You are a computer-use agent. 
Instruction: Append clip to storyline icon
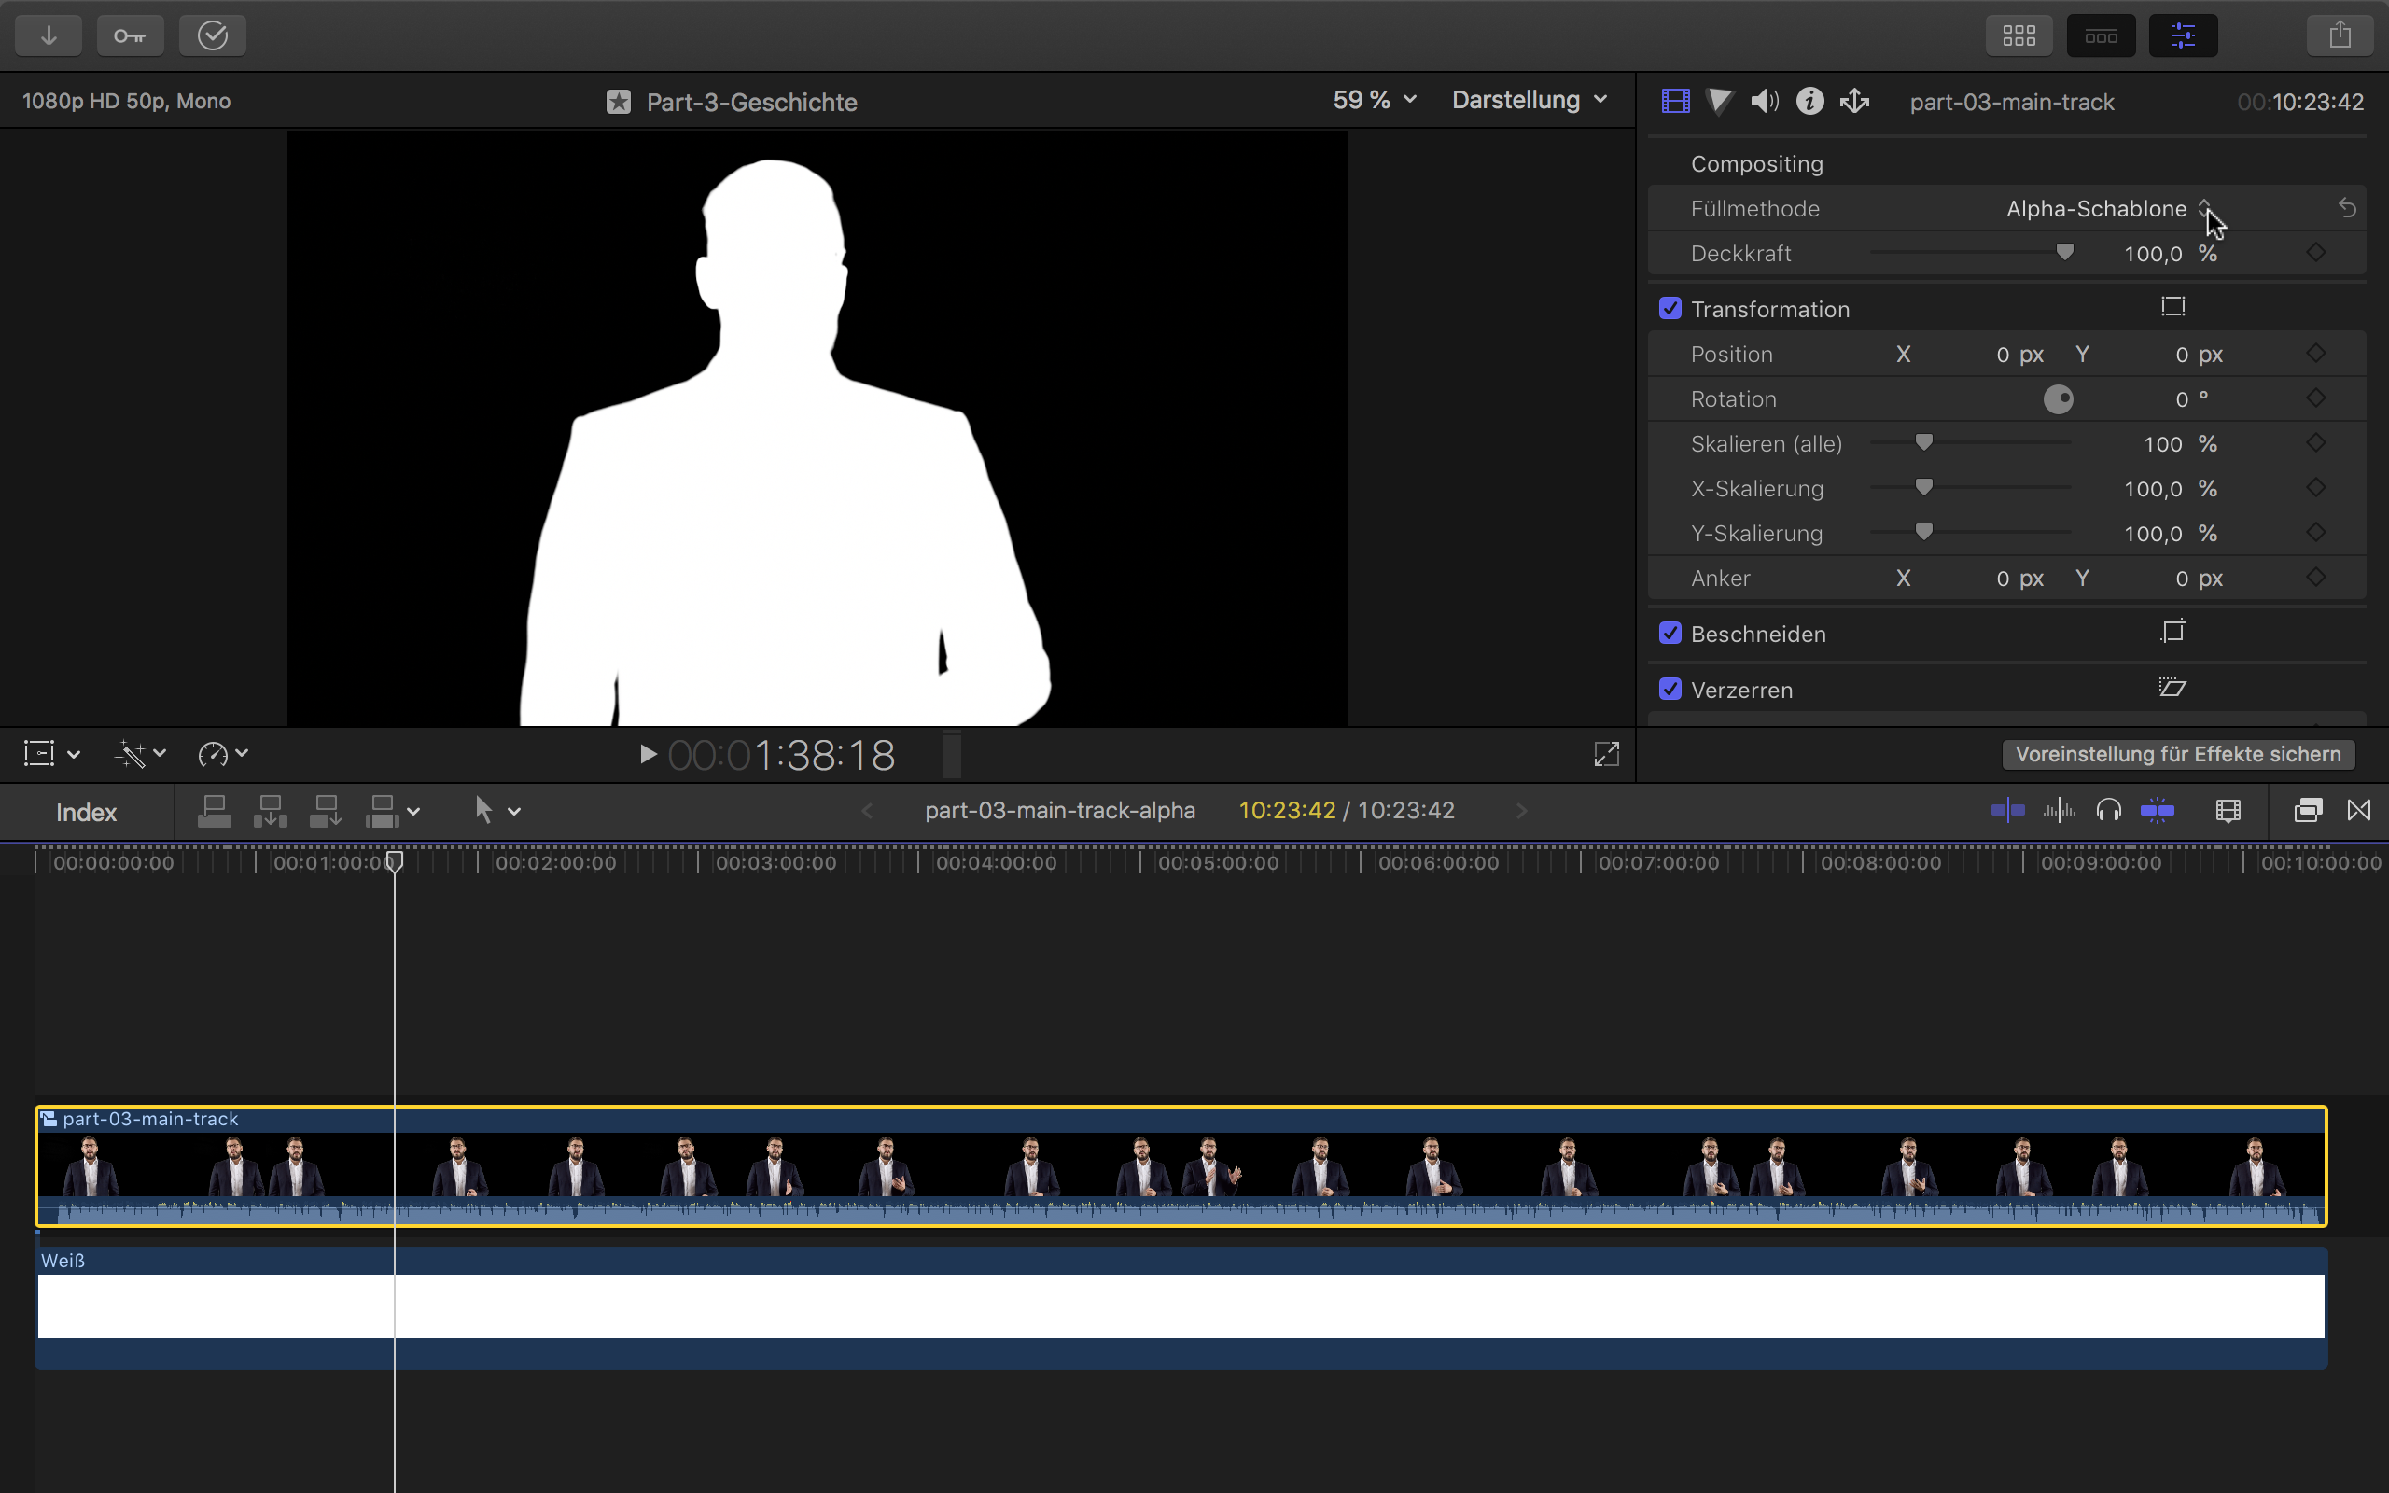point(325,812)
